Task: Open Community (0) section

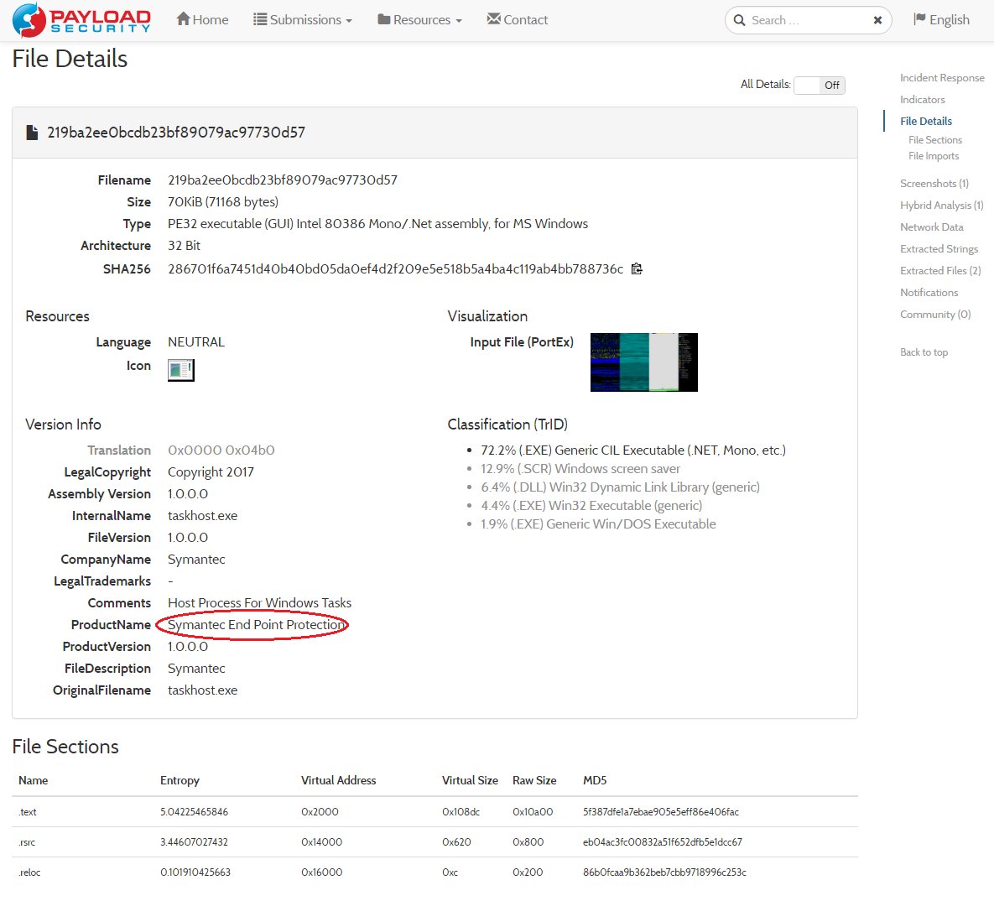Action: coord(935,315)
